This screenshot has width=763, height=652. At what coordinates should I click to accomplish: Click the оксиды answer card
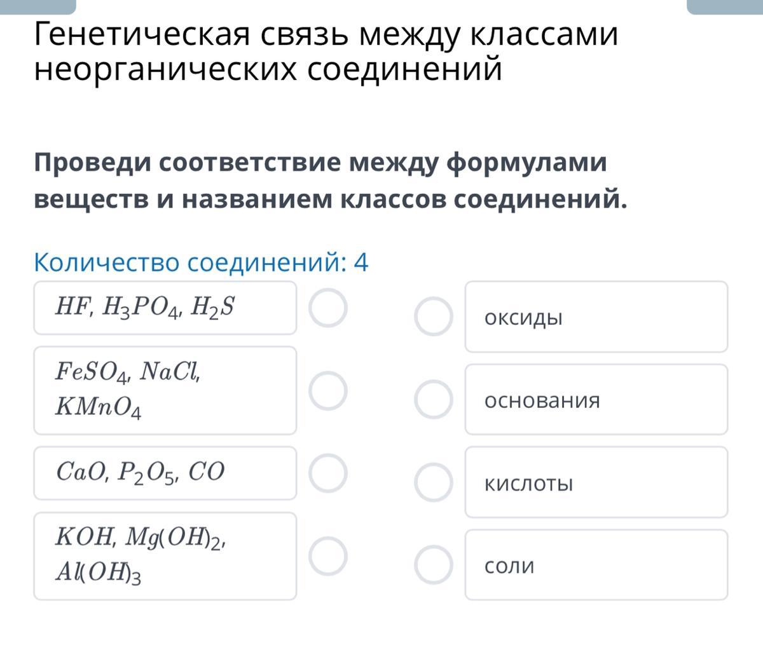click(596, 316)
